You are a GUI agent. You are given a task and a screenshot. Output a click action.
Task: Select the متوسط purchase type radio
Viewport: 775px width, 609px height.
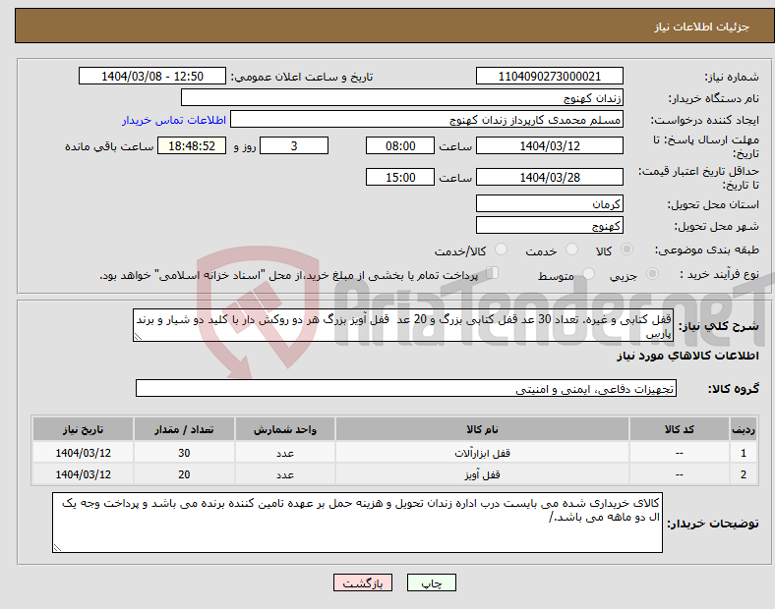[589, 274]
